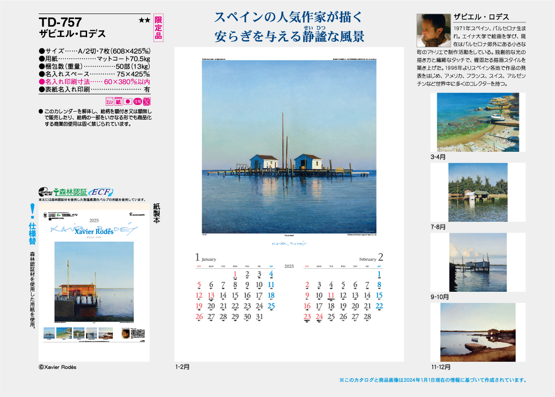Click the Vegetable Oil Ink logo
Viewport: 555px width, 397px height.
pyautogui.click(x=45, y=191)
